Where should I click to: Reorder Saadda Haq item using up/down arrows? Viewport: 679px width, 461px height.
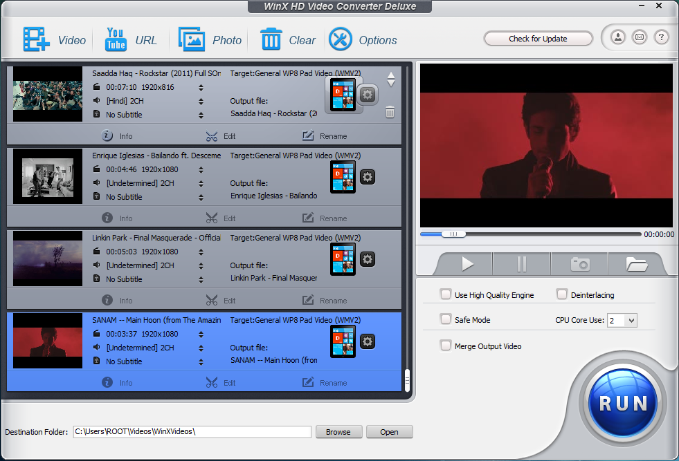pyautogui.click(x=391, y=79)
